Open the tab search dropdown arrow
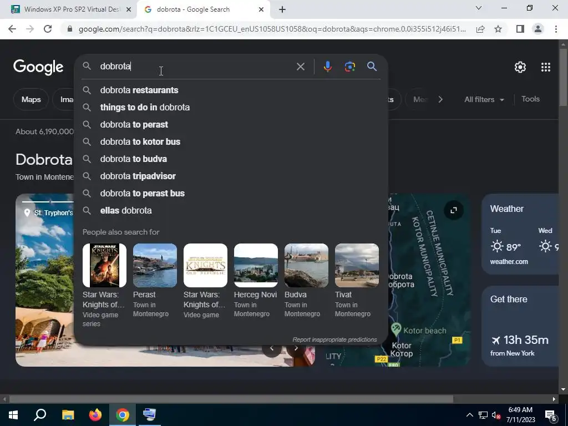568x426 pixels. click(479, 8)
